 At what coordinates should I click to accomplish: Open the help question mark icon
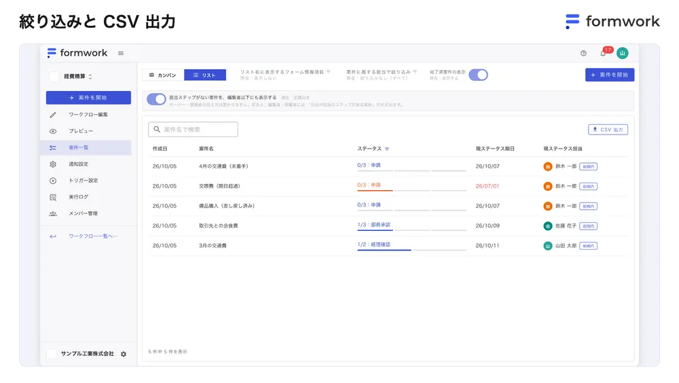(x=583, y=53)
